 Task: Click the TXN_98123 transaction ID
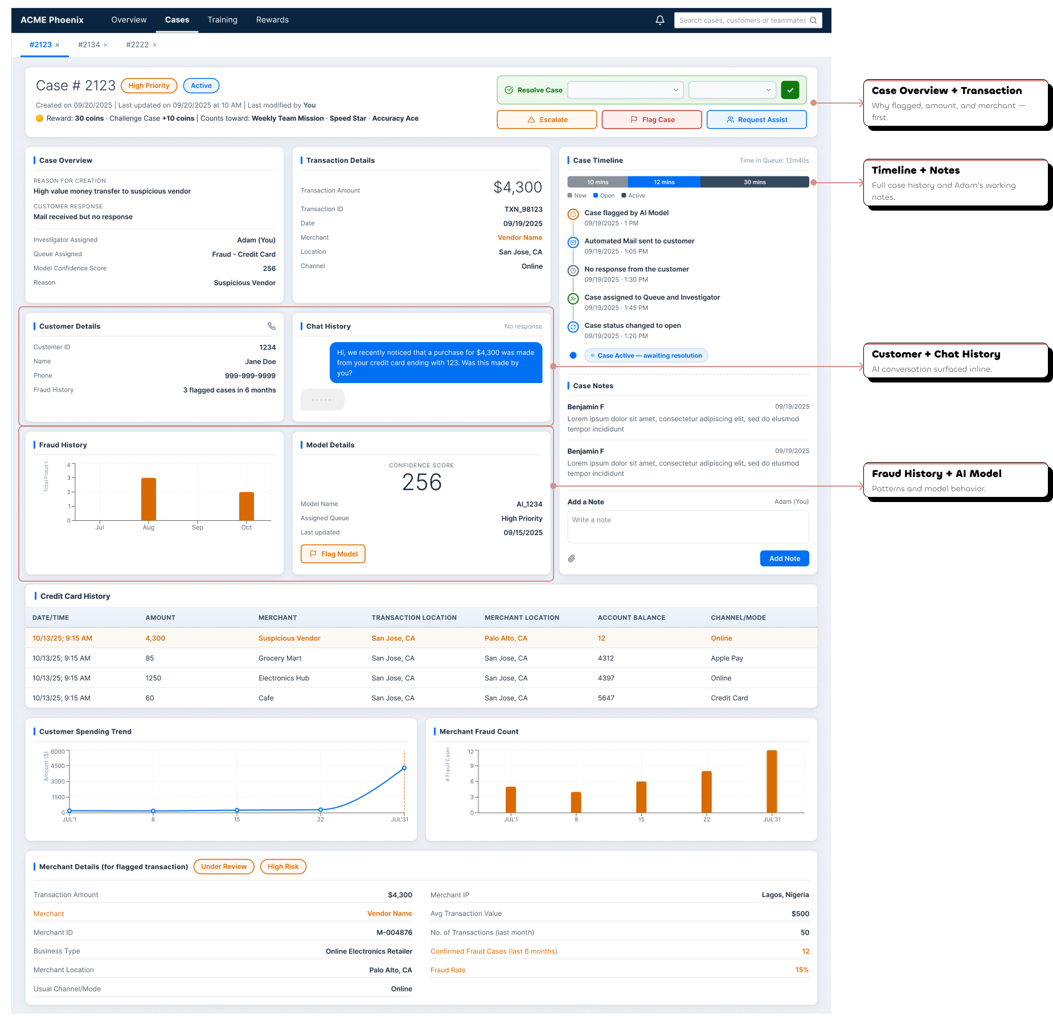[523, 209]
